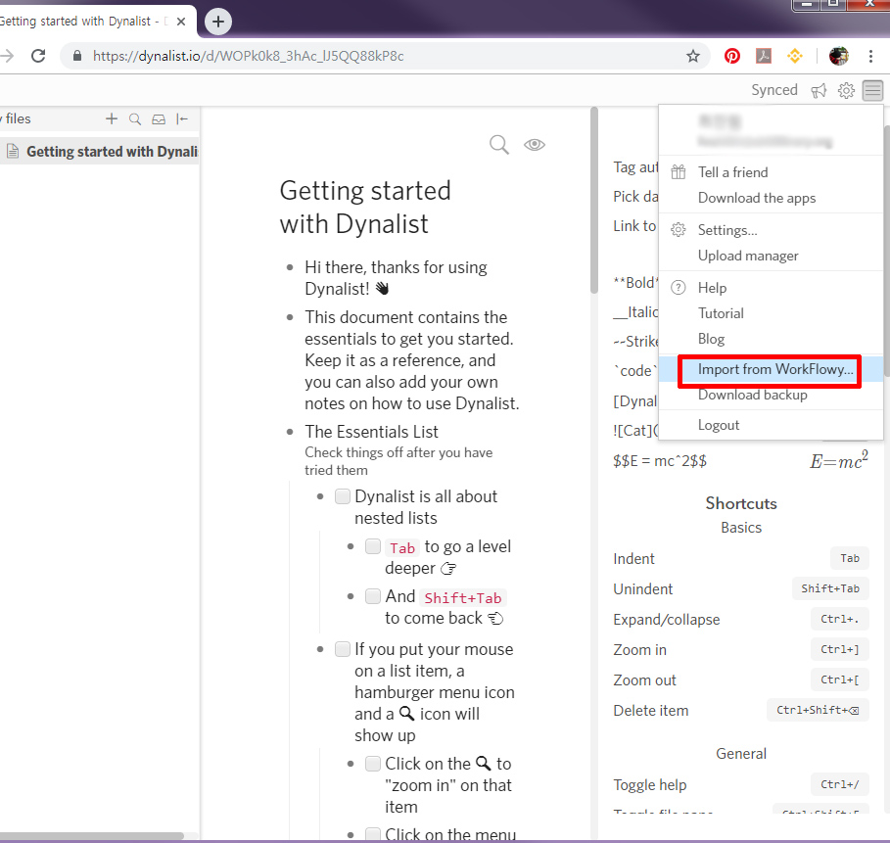
Task: Collapse the file pane
Action: pyautogui.click(x=182, y=118)
